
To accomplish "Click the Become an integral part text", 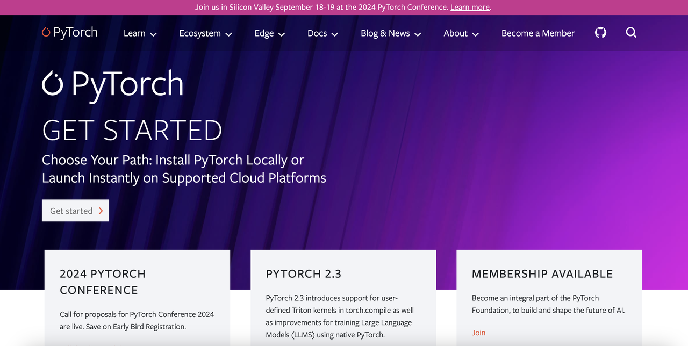I will coord(548,304).
